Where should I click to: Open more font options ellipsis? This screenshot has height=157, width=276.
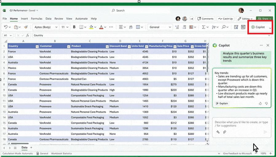coord(111,27)
